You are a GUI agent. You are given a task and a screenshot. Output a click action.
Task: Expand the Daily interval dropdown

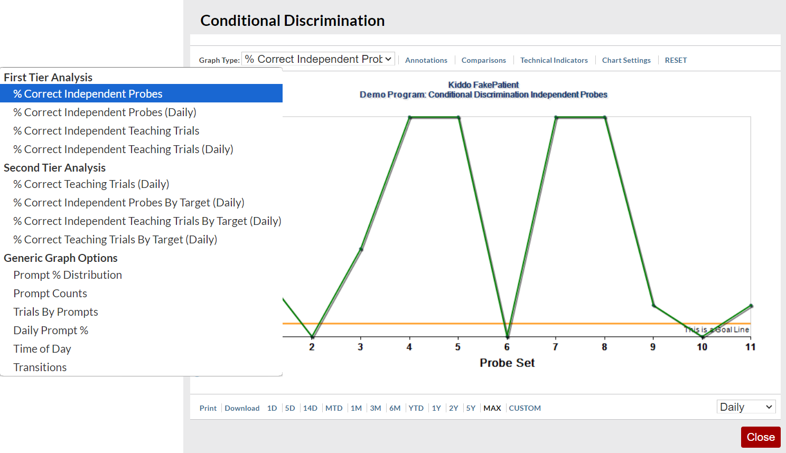(x=746, y=407)
